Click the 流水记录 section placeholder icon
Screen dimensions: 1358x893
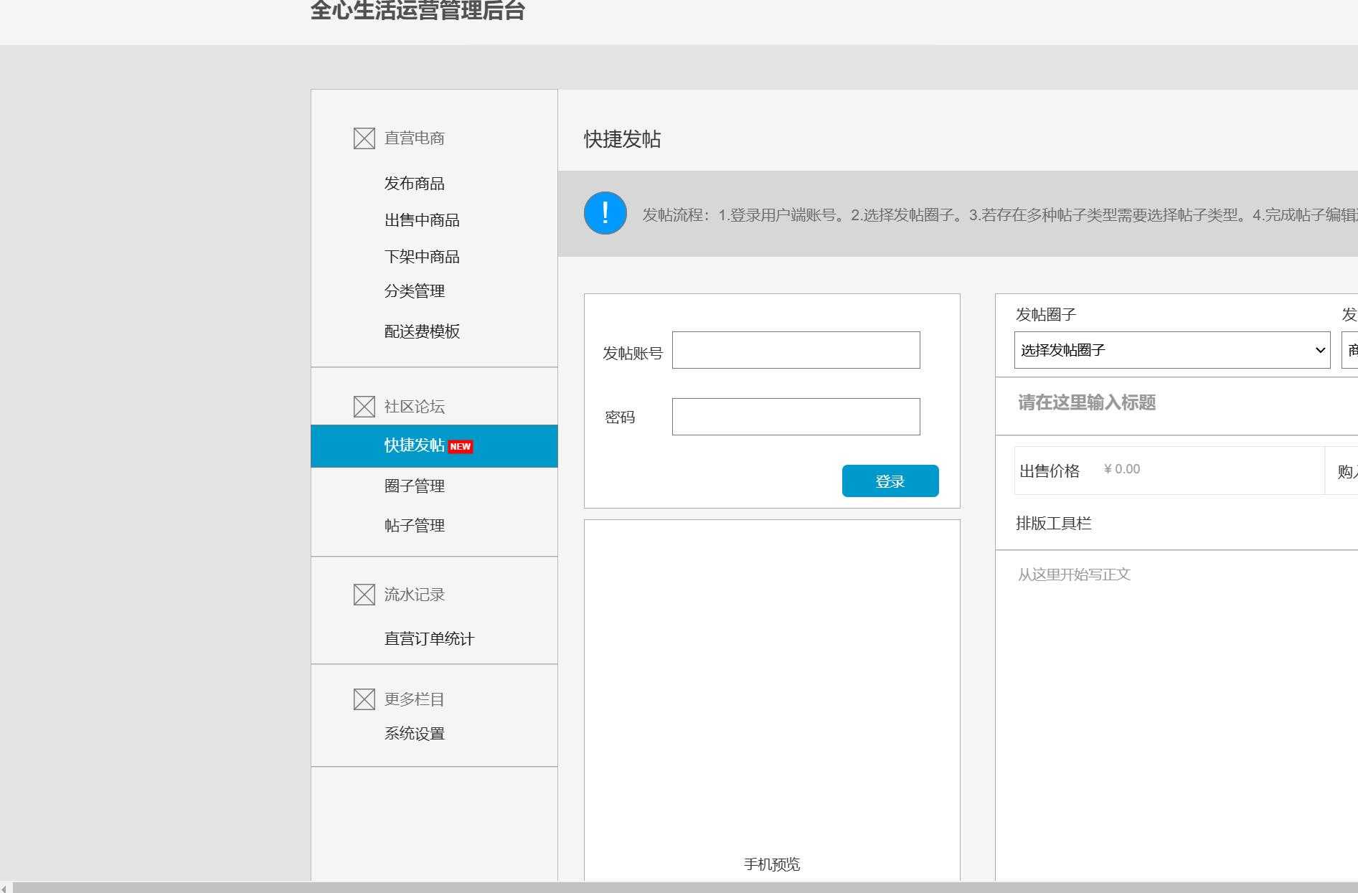tap(362, 594)
